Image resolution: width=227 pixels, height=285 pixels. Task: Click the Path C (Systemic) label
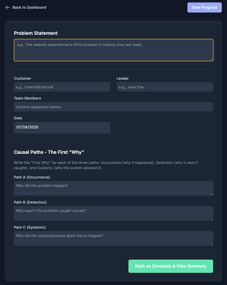click(30, 228)
